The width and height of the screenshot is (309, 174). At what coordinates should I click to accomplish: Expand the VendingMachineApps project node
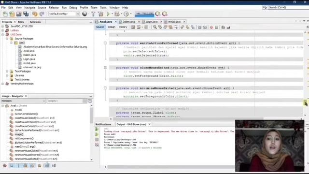(3, 84)
